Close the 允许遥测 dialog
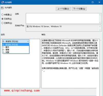Viewport: 103px width, 96px height. pos(99,2)
